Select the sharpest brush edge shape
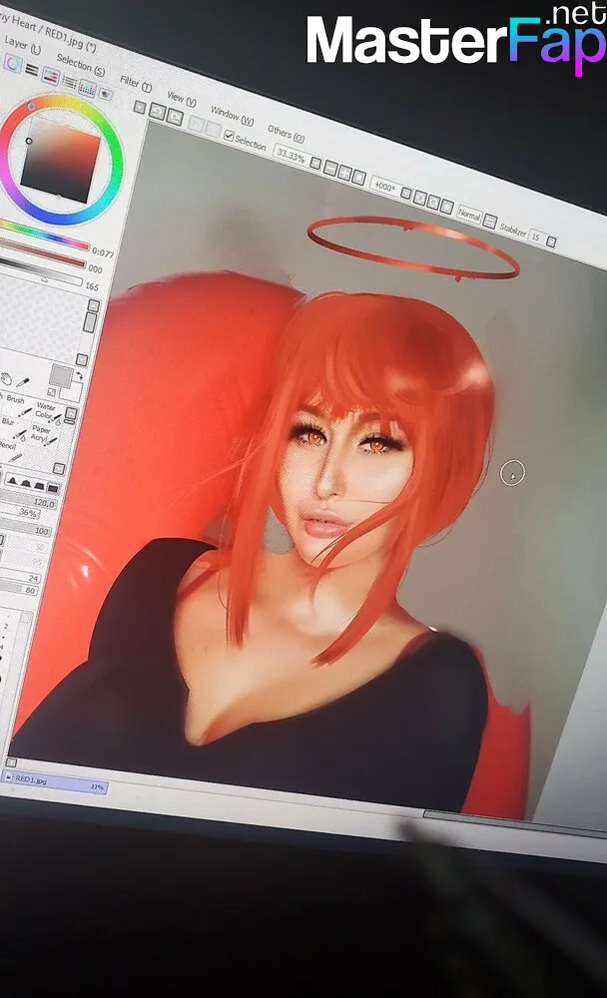 [x=12, y=481]
